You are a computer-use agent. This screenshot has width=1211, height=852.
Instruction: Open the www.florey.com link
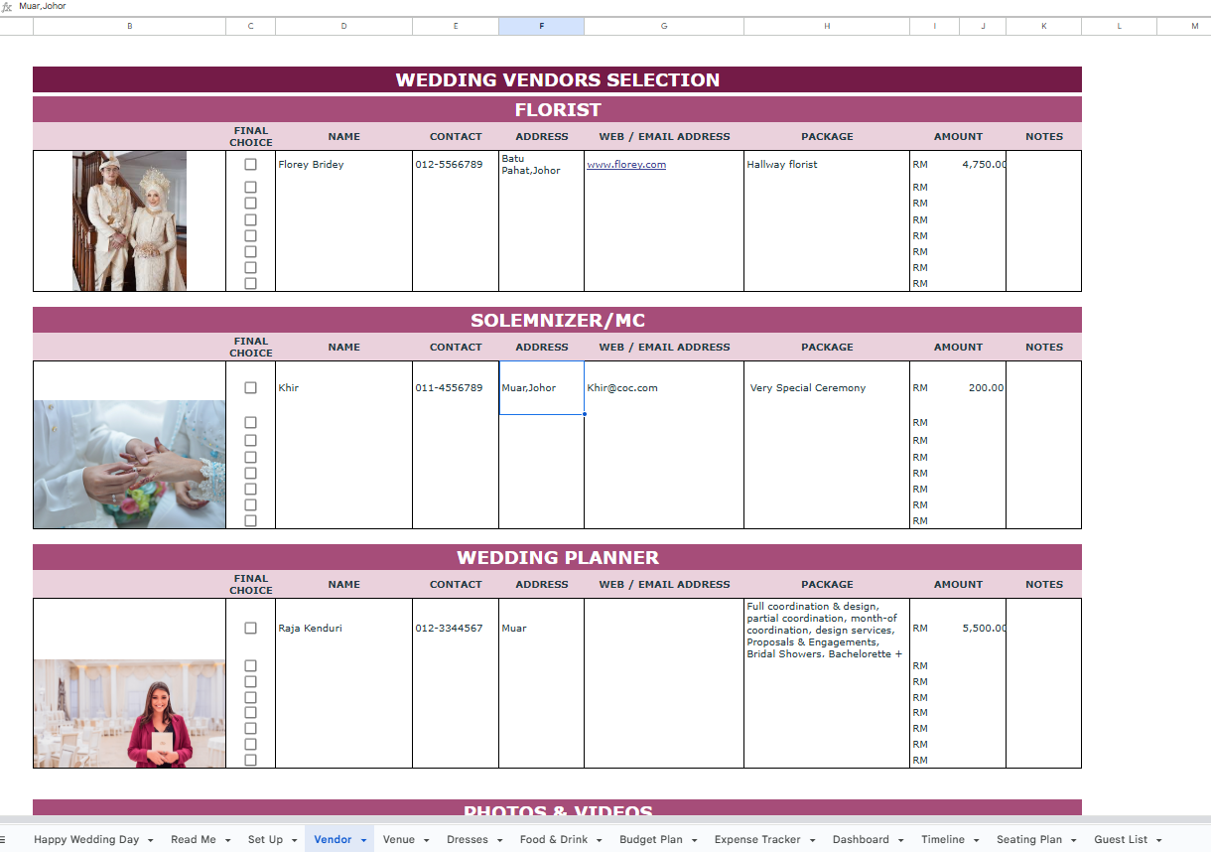[x=626, y=165]
